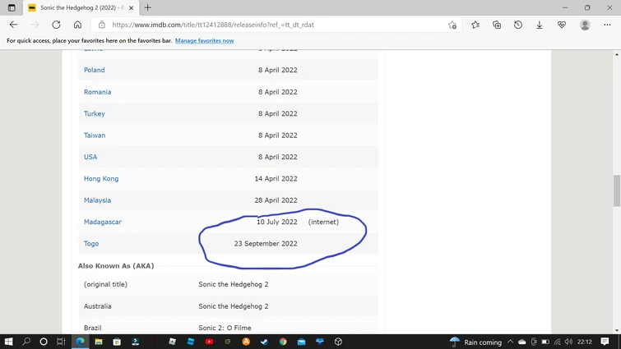Open Cortana circle icon
621x349 pixels.
(x=44, y=342)
